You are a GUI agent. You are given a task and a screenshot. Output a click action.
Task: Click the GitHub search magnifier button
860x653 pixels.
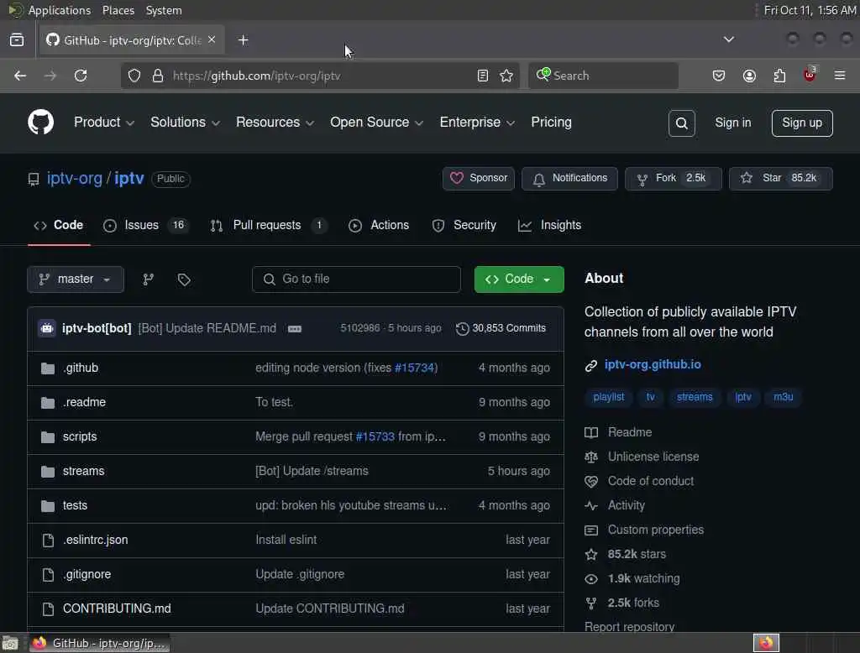pyautogui.click(x=681, y=123)
